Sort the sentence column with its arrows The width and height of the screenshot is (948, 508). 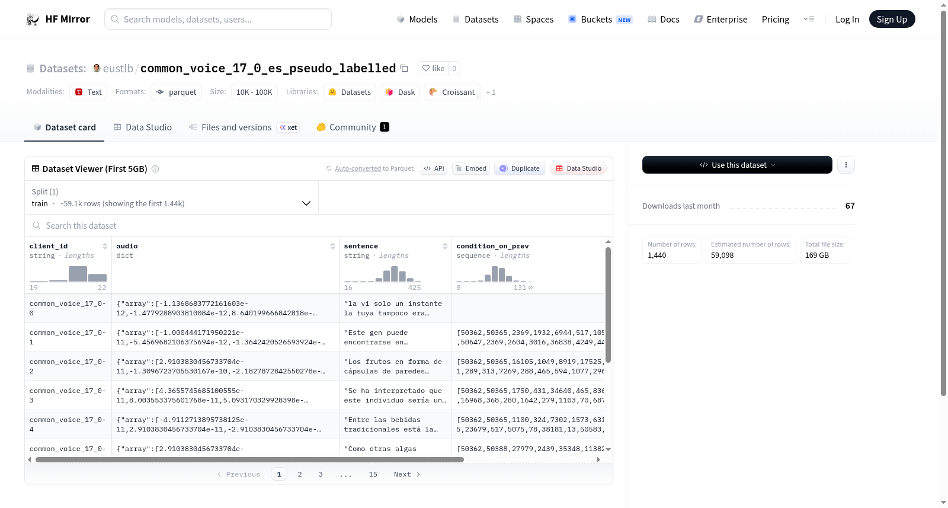445,246
